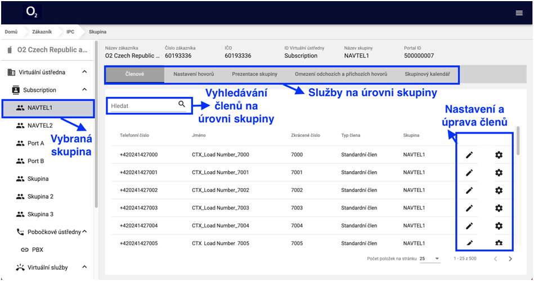The width and height of the screenshot is (534, 281).
Task: Click edit pencil for member 7004
Action: pyautogui.click(x=469, y=226)
